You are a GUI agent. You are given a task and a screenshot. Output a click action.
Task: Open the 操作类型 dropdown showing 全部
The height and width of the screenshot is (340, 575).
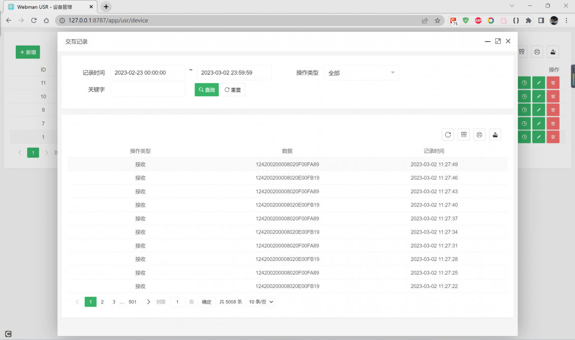point(362,73)
